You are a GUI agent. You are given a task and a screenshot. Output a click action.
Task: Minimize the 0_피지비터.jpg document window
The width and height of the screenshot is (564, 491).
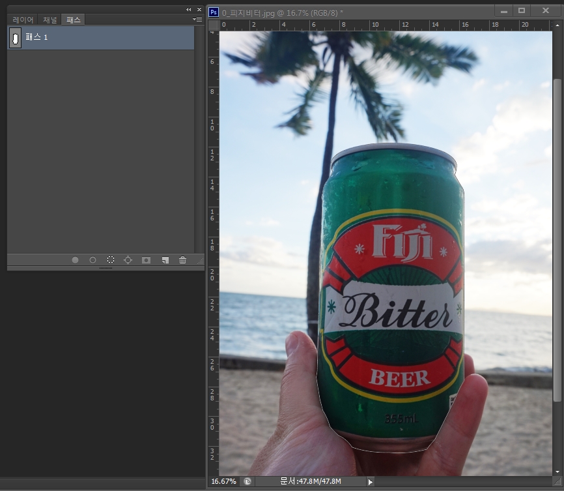[504, 12]
